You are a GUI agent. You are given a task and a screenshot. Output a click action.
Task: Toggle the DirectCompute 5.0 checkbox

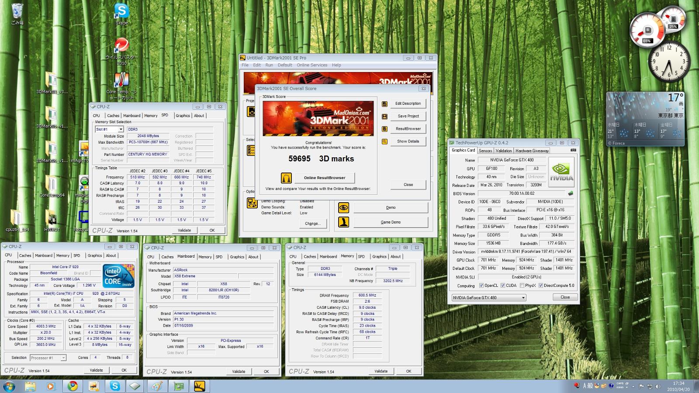541,286
